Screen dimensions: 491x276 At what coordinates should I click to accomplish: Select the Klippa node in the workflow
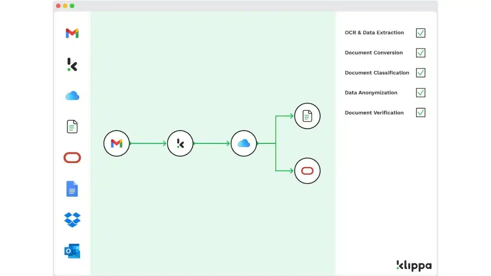(x=180, y=144)
